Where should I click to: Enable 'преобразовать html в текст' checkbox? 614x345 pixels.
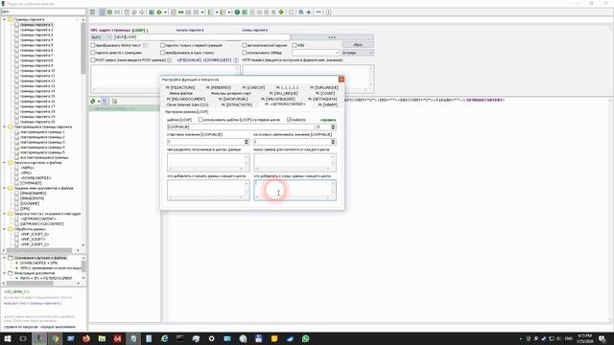[x=93, y=45]
